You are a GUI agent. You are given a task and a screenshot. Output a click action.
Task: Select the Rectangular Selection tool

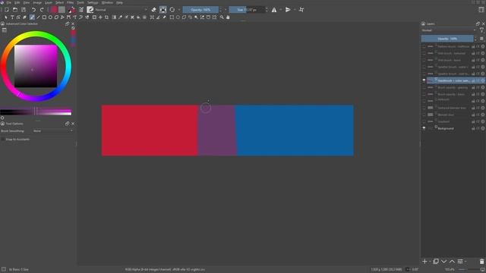tap(172, 17)
